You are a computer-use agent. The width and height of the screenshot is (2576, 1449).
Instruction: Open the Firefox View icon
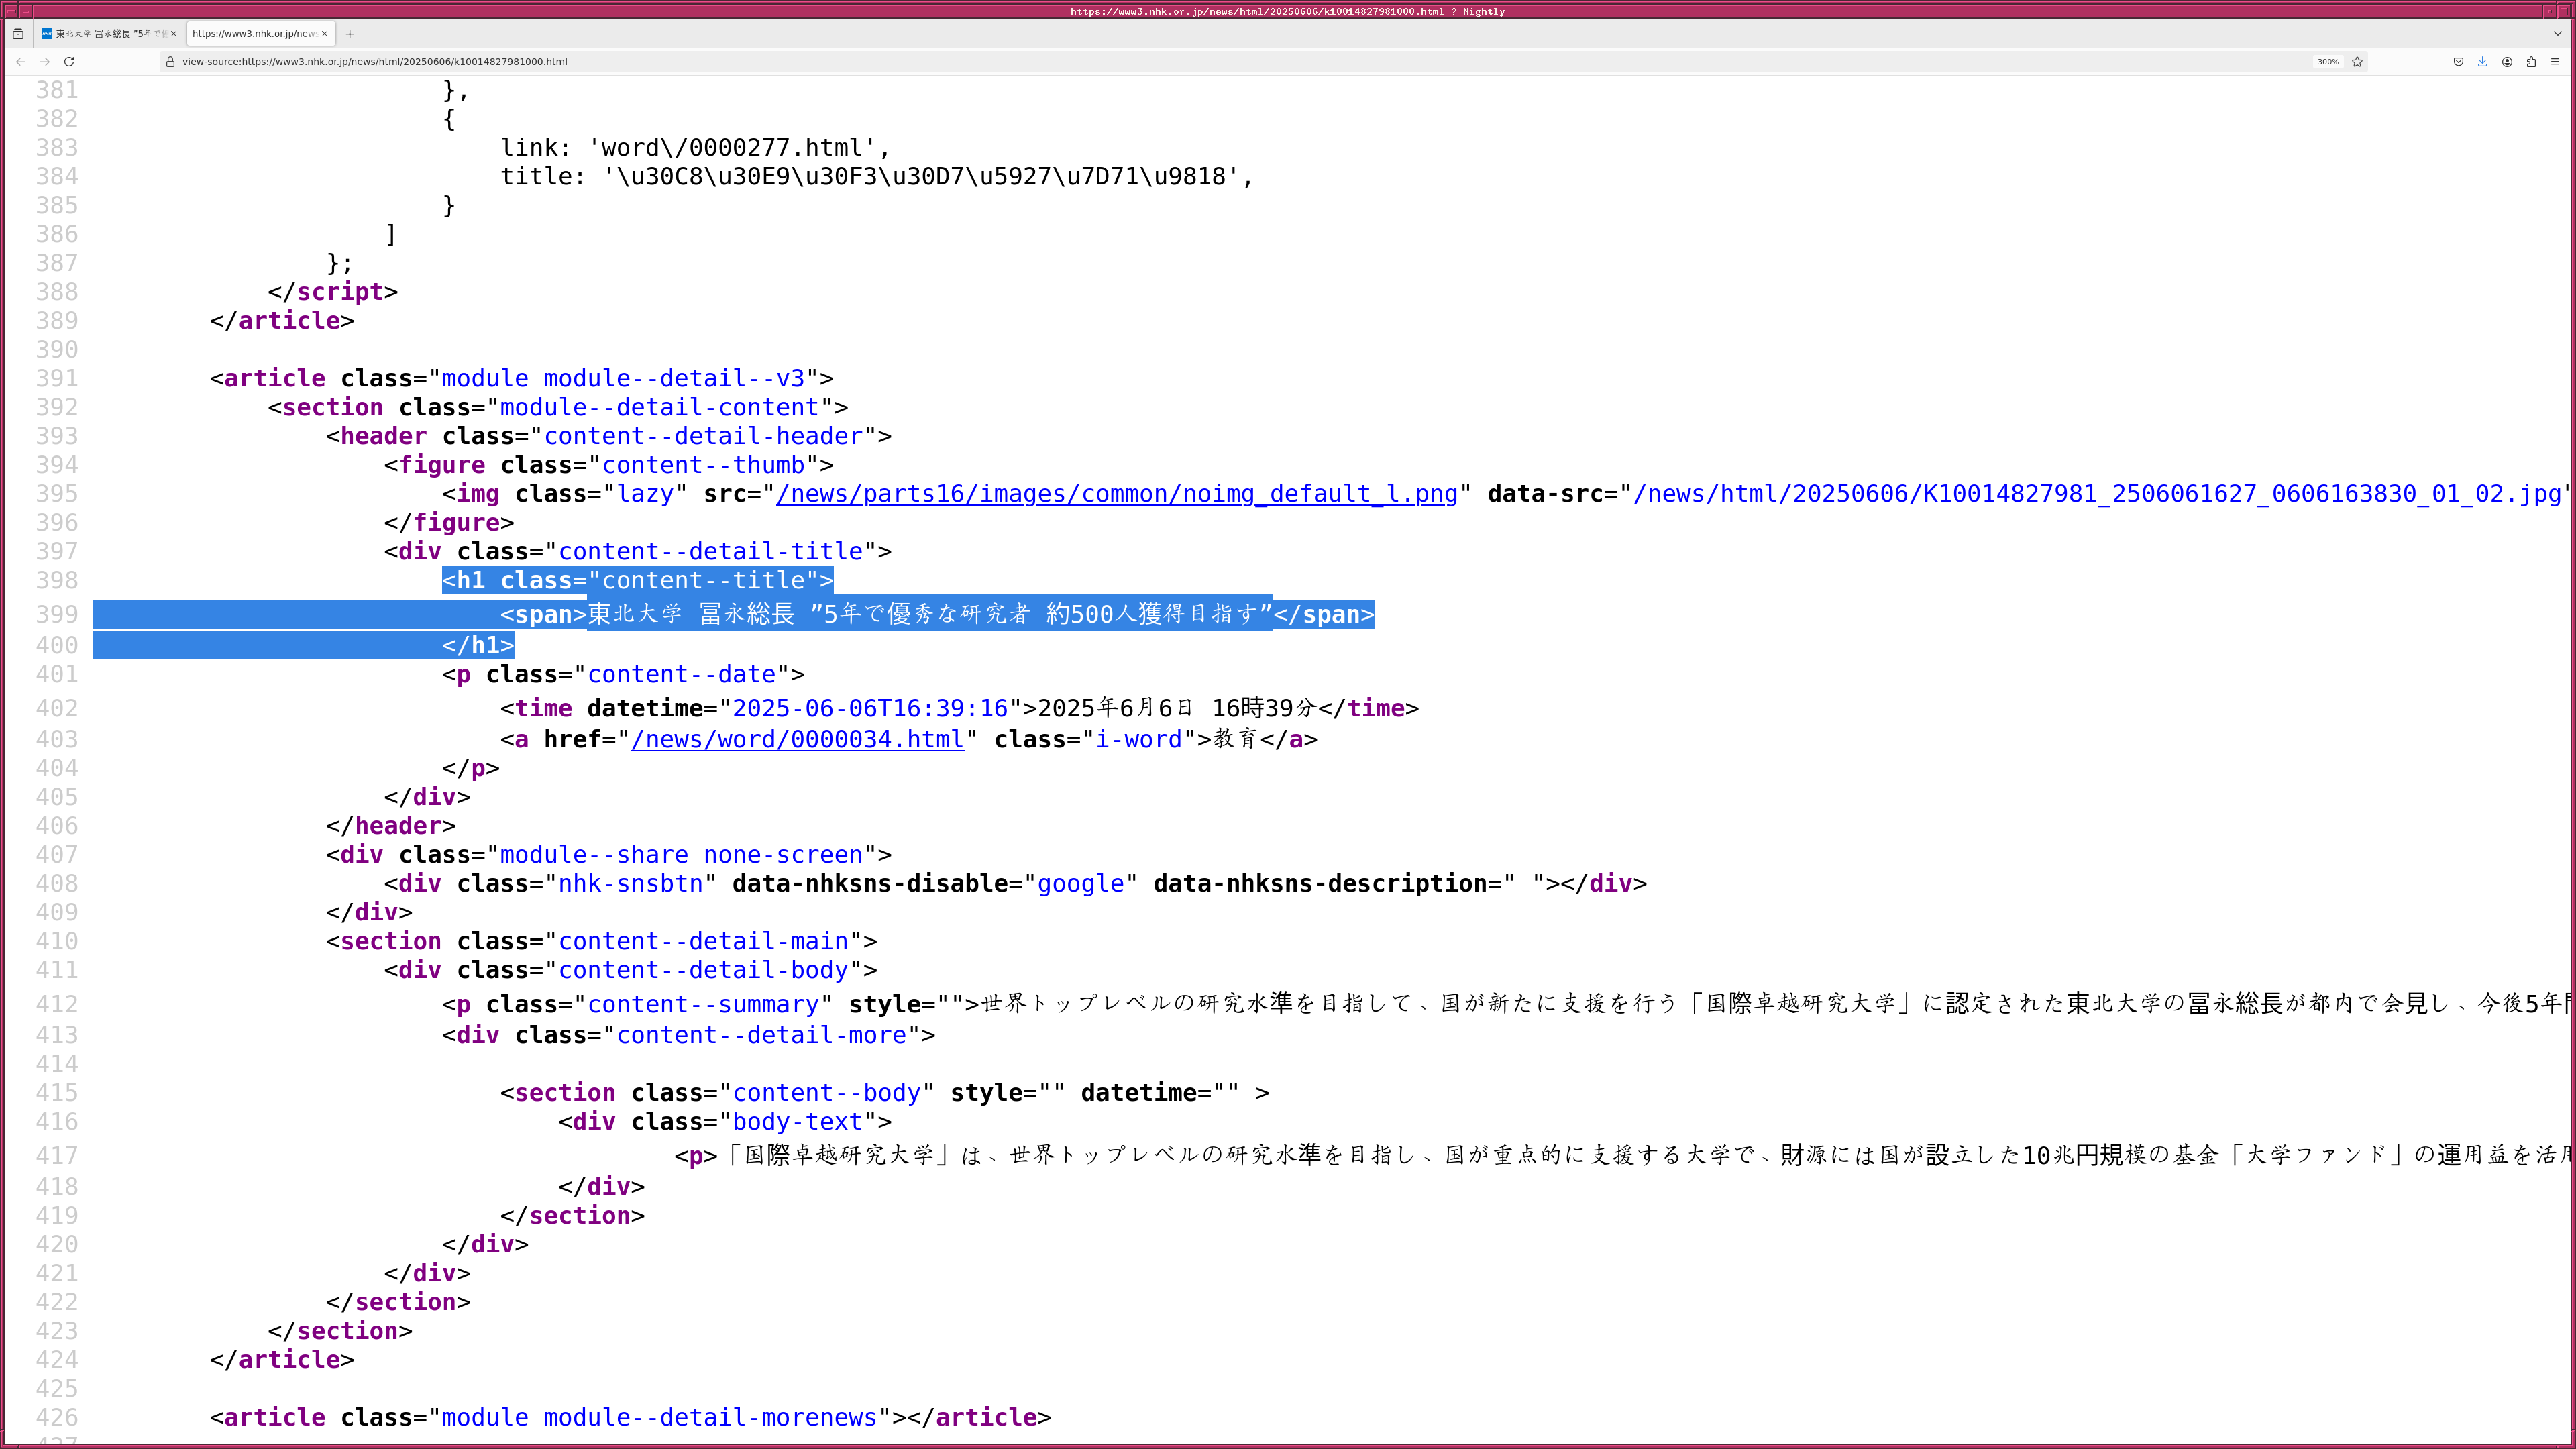(18, 34)
